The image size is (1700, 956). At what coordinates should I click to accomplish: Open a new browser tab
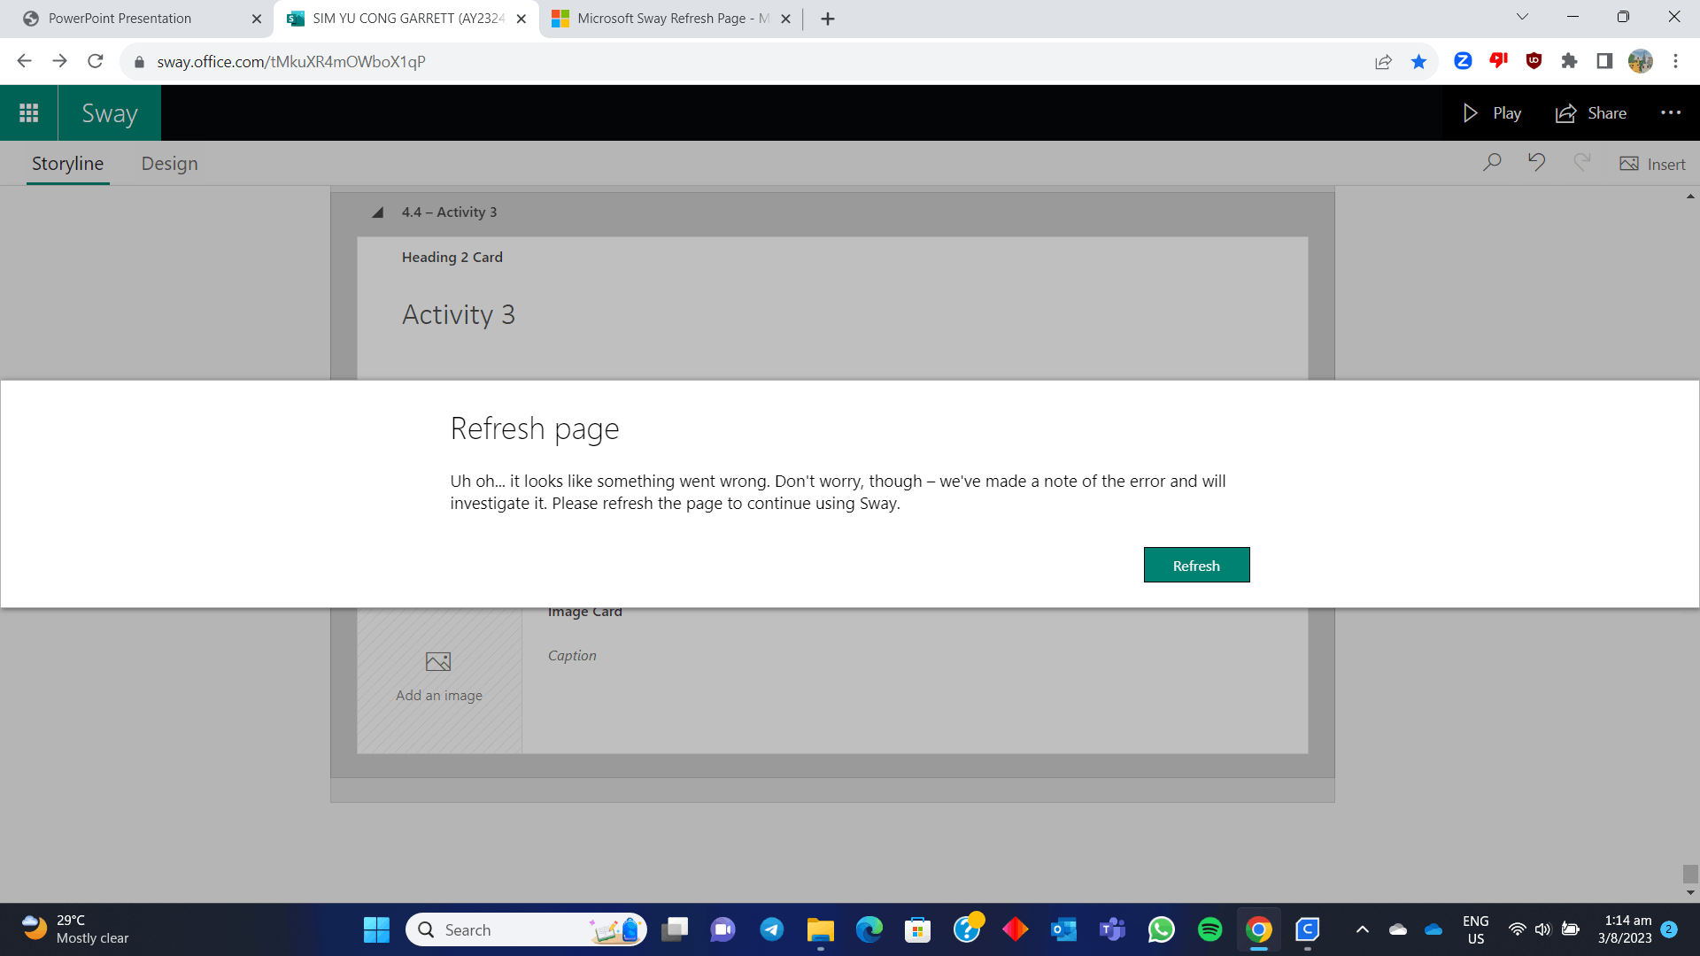click(x=828, y=19)
